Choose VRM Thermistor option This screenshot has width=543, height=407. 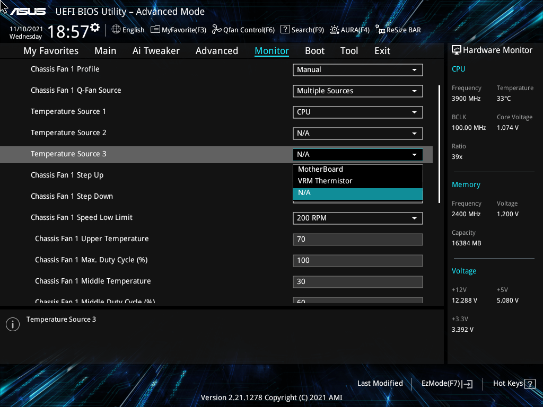tap(358, 181)
